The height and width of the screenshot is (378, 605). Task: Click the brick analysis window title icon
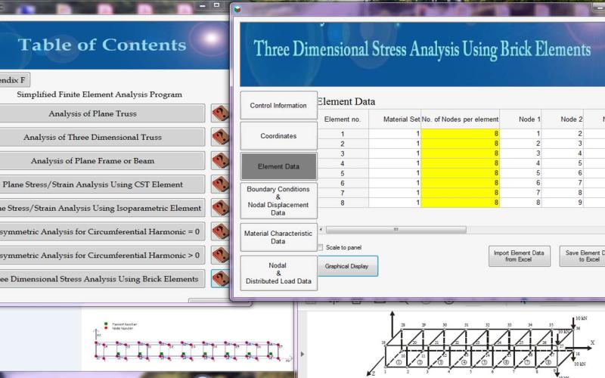[237, 9]
